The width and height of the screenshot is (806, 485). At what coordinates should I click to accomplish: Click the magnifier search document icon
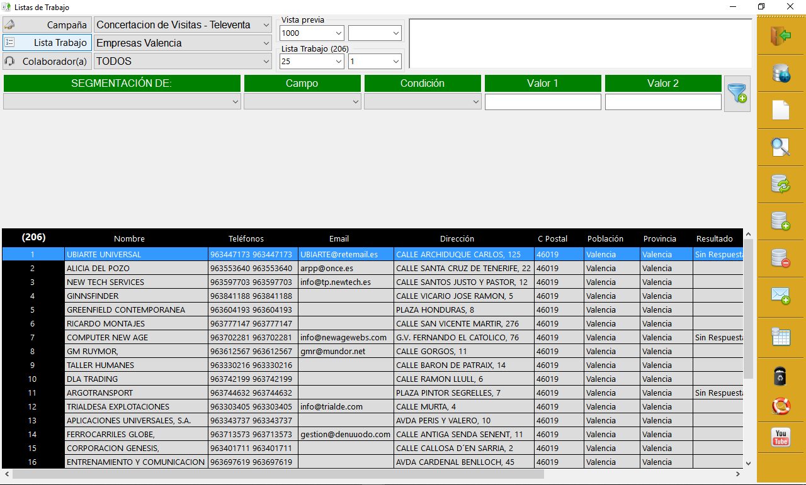[x=781, y=147]
